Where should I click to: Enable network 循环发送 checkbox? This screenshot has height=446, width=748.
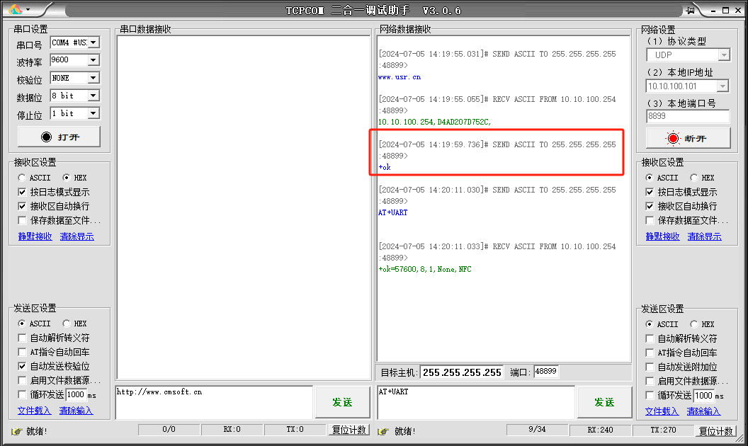[x=650, y=395]
